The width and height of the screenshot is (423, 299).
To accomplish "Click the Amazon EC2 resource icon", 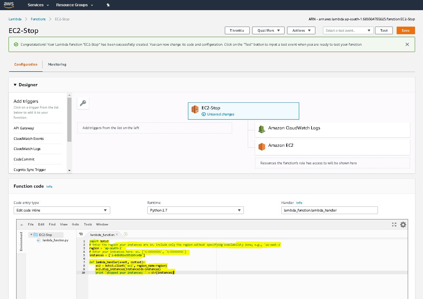I will (261, 146).
